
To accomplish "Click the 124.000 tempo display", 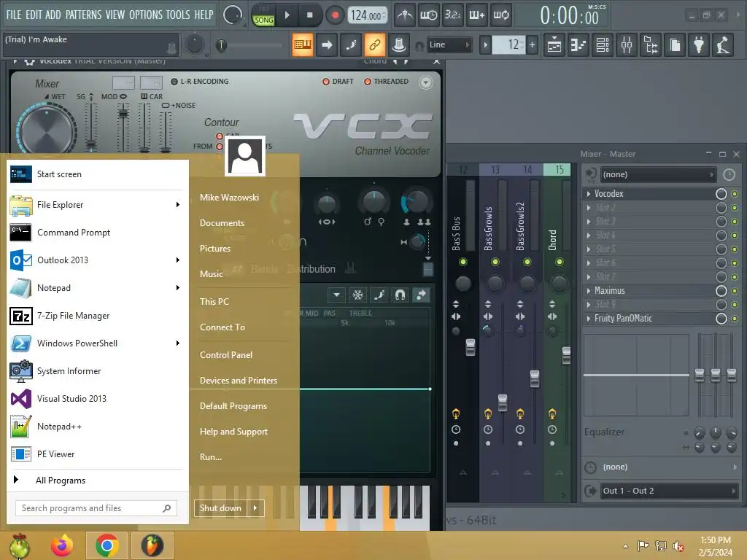I will tap(368, 15).
